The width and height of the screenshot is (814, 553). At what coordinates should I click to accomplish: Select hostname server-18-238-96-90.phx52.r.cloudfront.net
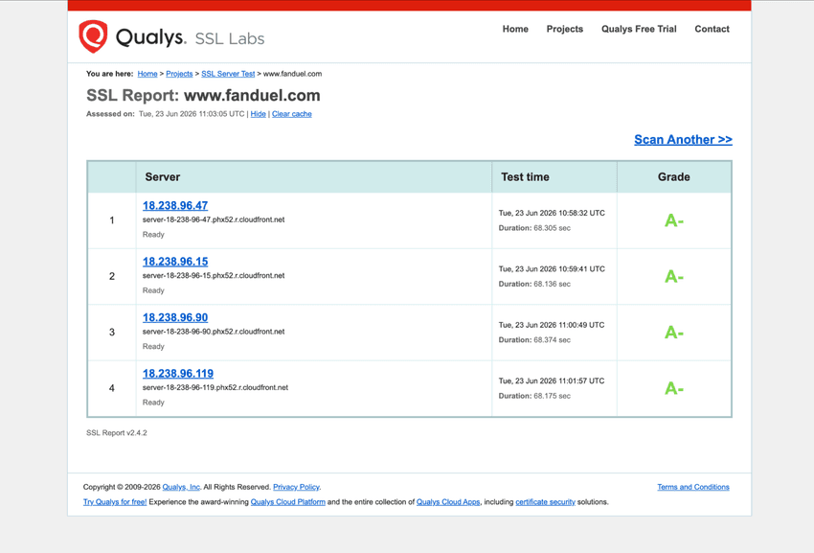(x=214, y=332)
